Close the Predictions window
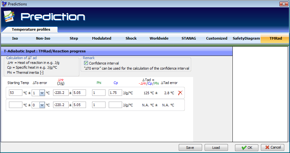 (x=284, y=4)
